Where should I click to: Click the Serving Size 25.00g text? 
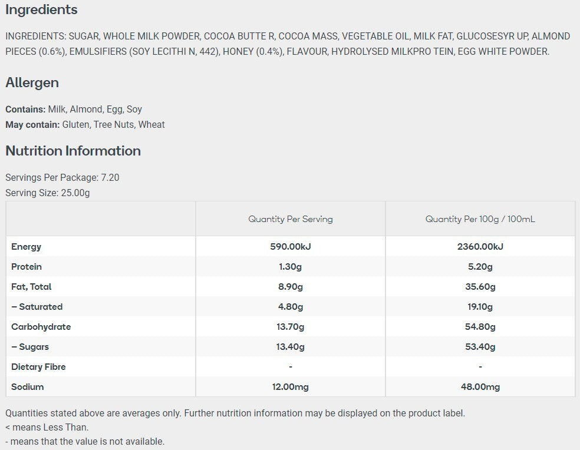[47, 193]
